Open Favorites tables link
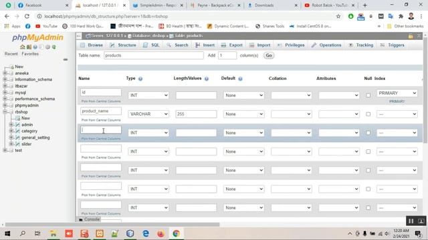This screenshot has width=428, height=240. (x=30, y=54)
